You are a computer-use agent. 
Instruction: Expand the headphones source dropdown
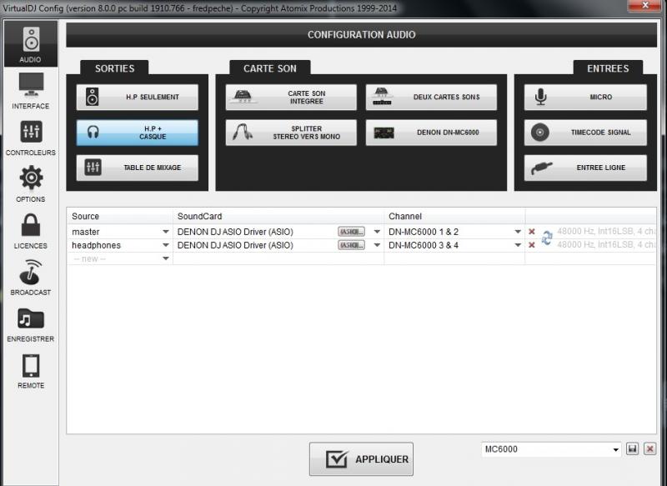[165, 245]
